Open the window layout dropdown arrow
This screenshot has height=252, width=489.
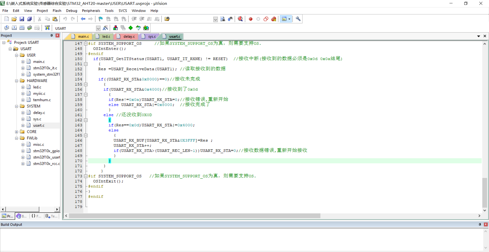click(x=289, y=19)
